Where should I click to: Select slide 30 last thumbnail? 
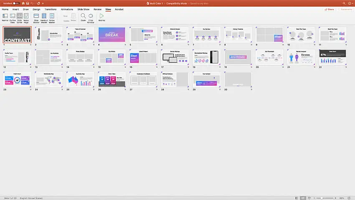click(x=238, y=79)
